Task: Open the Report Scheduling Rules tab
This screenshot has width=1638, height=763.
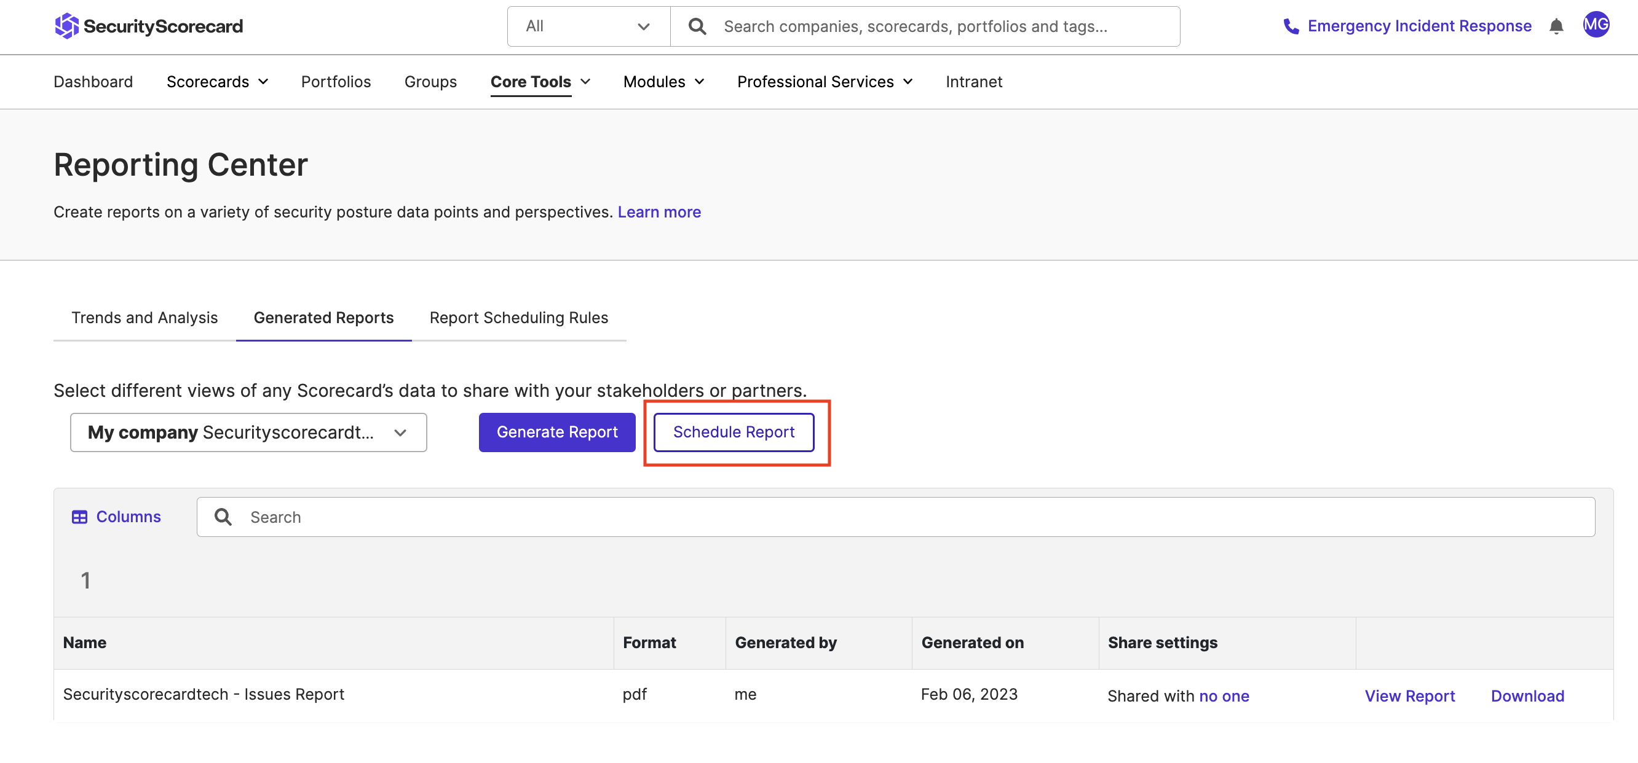Action: click(x=518, y=318)
